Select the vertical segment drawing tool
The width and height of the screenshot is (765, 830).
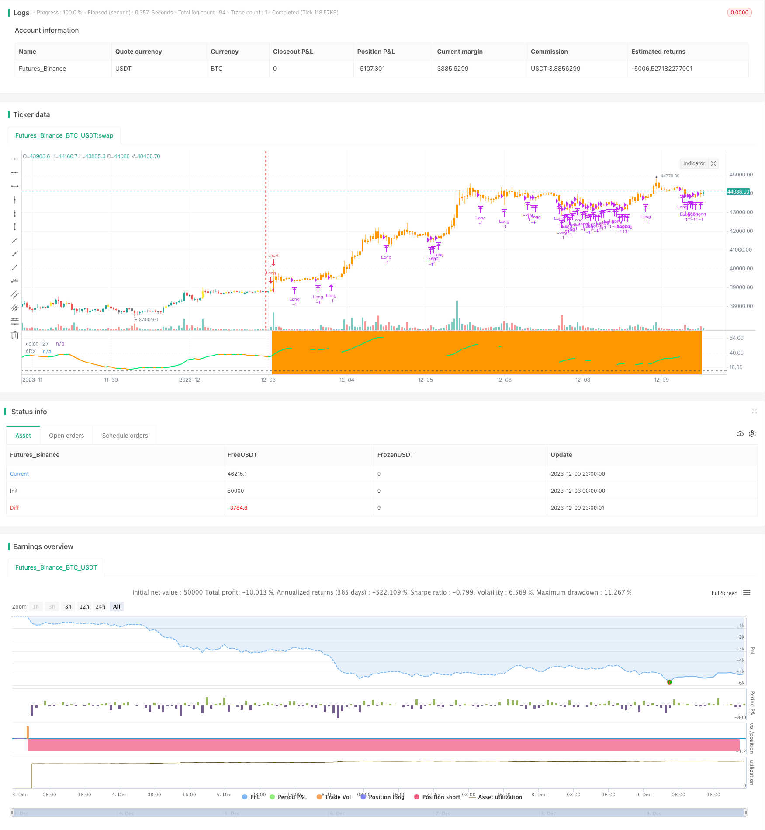pos(15,227)
